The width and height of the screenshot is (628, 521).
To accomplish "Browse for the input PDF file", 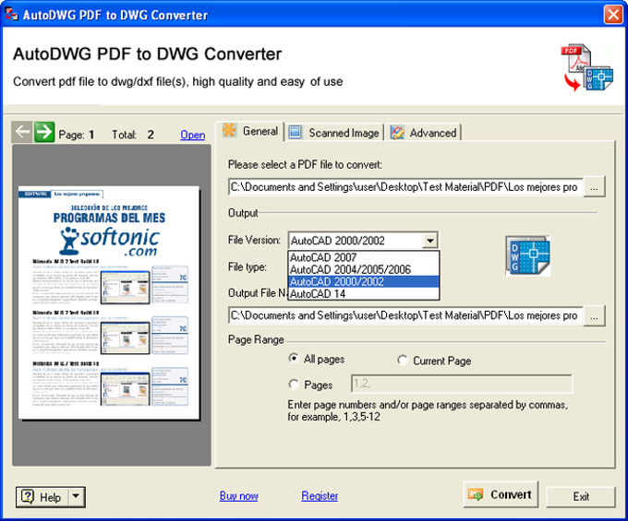I will coord(594,186).
